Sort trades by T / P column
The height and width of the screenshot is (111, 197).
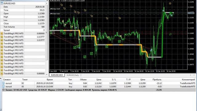point(128,80)
